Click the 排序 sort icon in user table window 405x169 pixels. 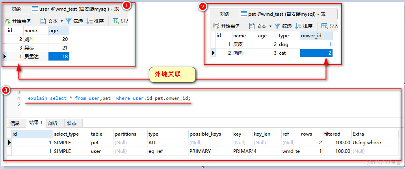click(x=89, y=21)
